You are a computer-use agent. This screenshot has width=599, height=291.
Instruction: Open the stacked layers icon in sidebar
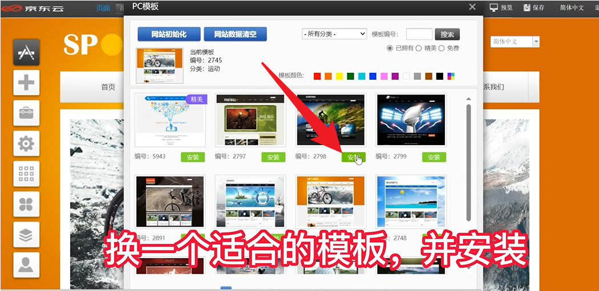(x=26, y=235)
